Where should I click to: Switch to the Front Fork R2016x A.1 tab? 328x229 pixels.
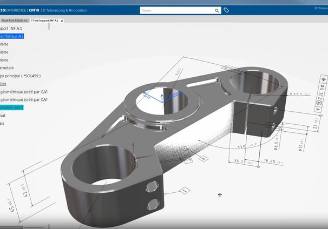pyautogui.click(x=15, y=21)
